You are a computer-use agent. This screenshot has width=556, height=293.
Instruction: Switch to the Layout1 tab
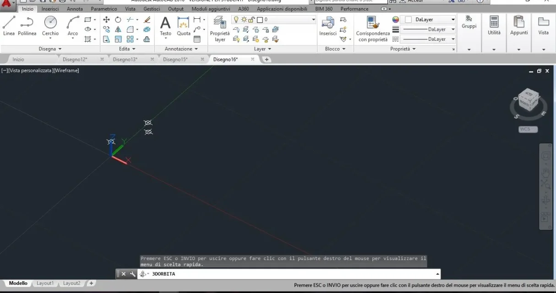point(45,283)
